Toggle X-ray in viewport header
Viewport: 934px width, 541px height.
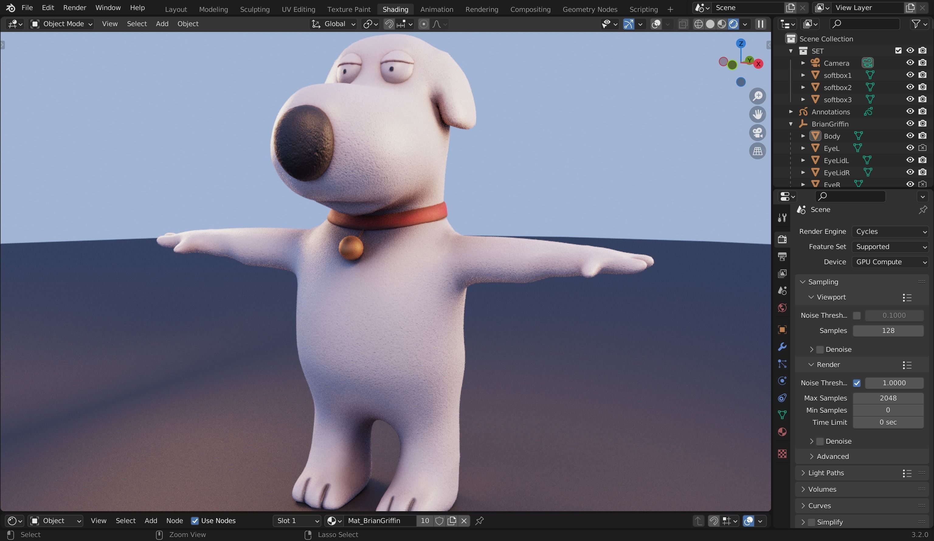(x=683, y=24)
